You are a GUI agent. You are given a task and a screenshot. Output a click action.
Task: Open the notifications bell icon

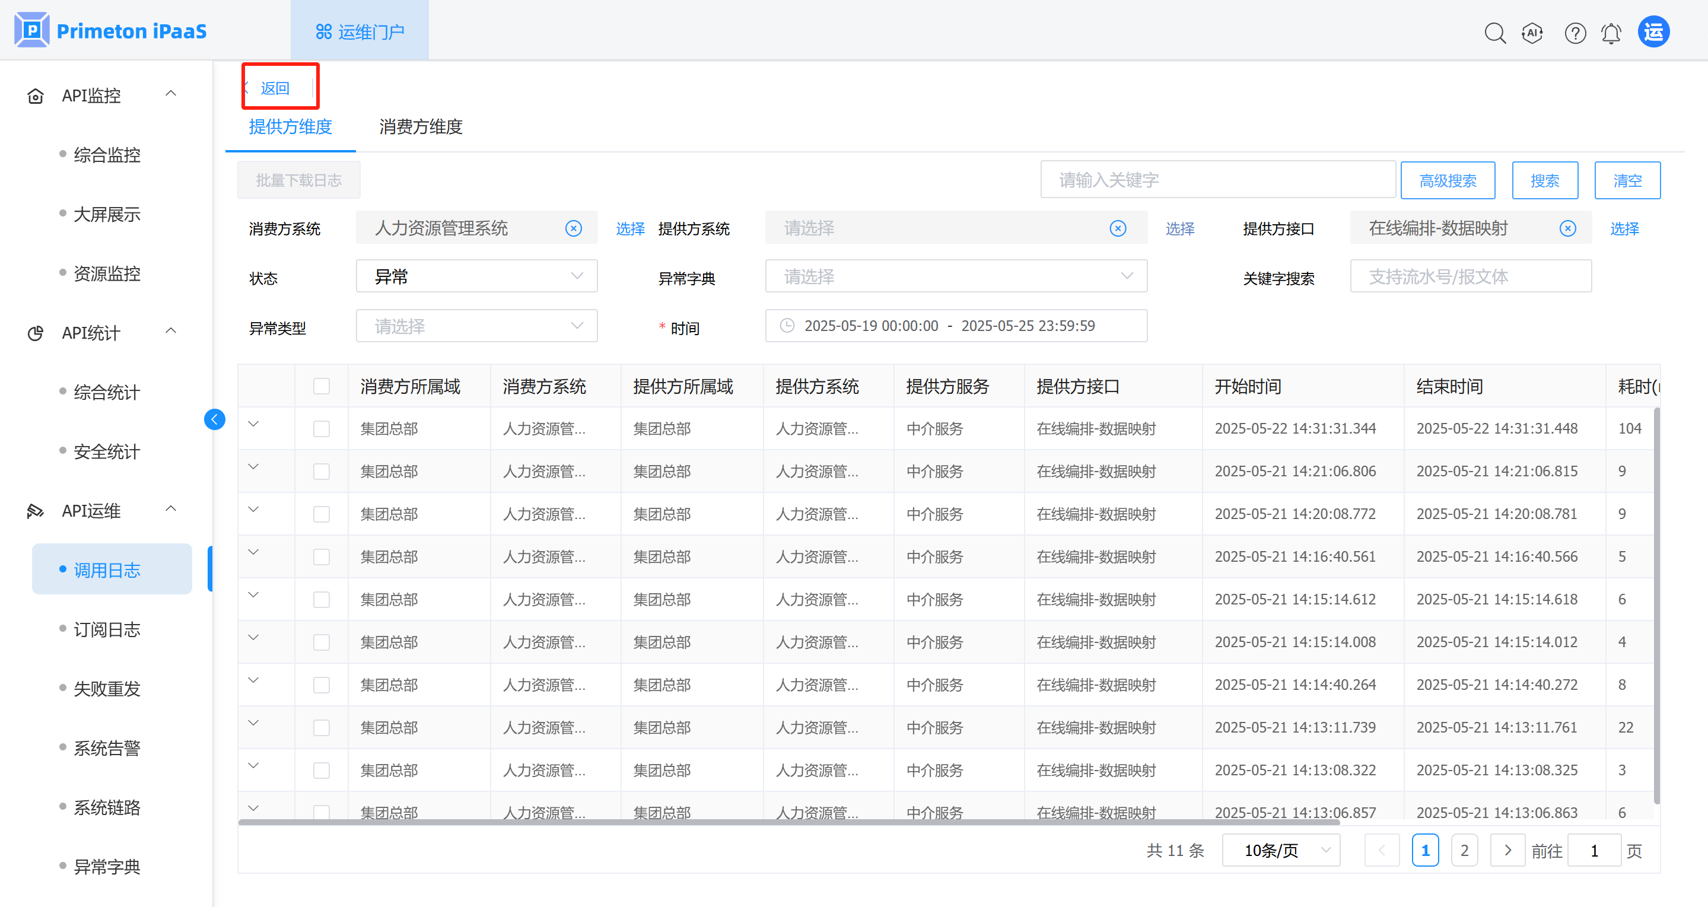[1611, 33]
